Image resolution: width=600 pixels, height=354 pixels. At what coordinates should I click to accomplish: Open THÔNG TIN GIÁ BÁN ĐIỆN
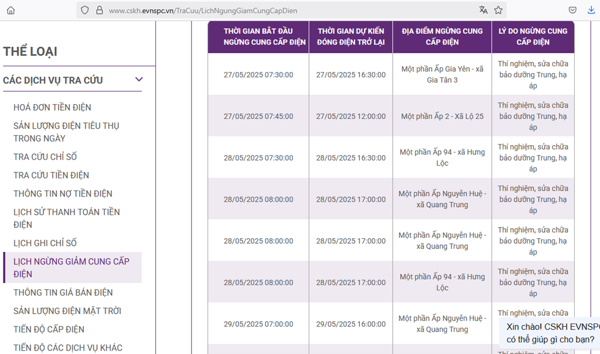tap(63, 293)
